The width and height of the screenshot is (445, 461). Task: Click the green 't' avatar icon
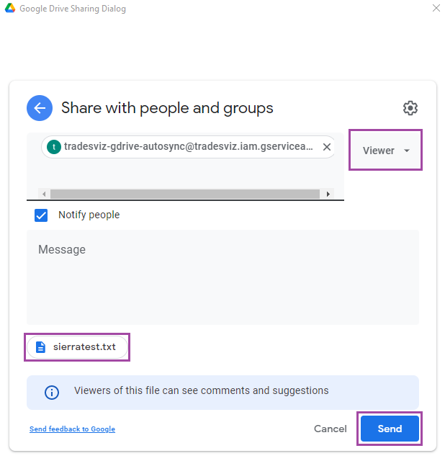point(54,147)
